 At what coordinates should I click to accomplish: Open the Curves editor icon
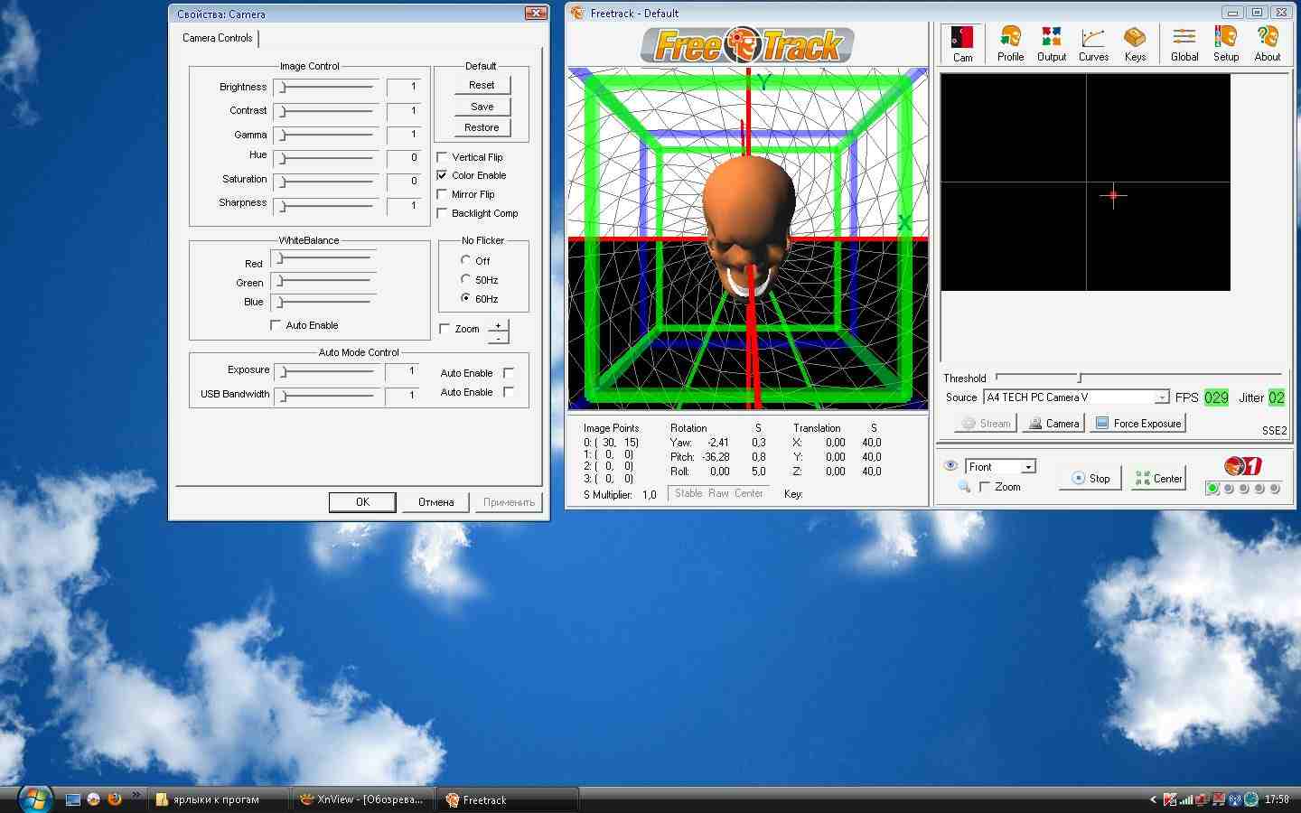pos(1093,43)
